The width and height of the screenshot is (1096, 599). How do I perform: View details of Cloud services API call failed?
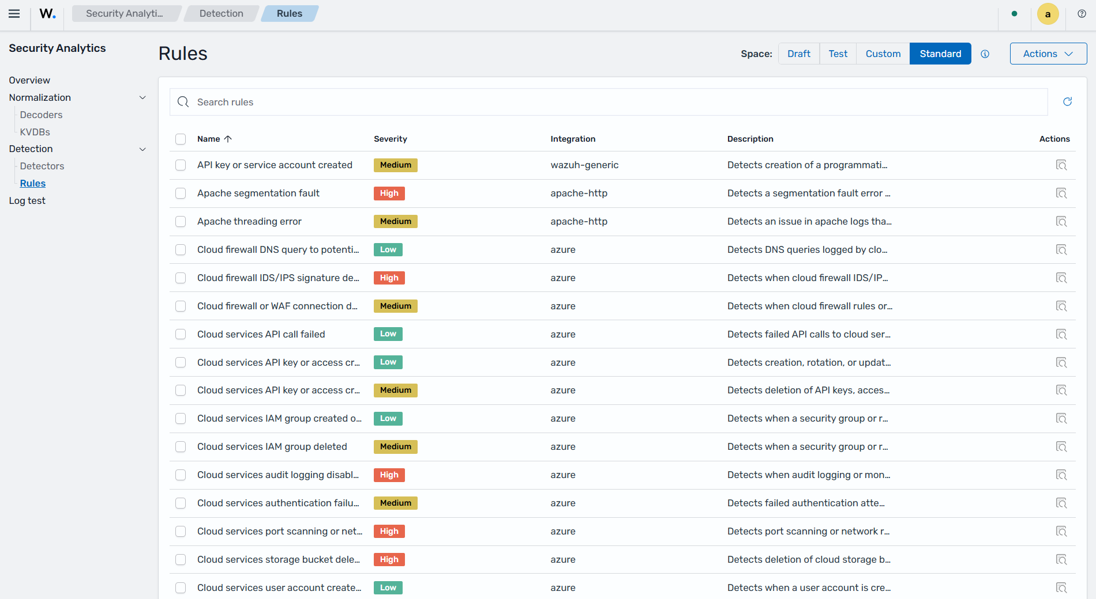tap(1061, 335)
